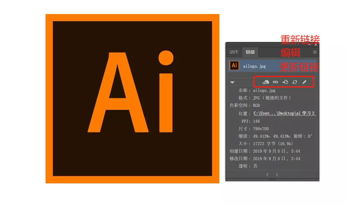
Task: Close the Links panel with X
Action: point(315,45)
